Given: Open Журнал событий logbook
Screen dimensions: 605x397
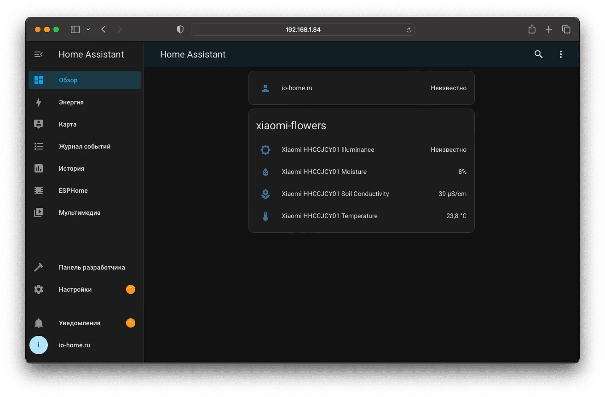Looking at the screenshot, I should [x=85, y=146].
